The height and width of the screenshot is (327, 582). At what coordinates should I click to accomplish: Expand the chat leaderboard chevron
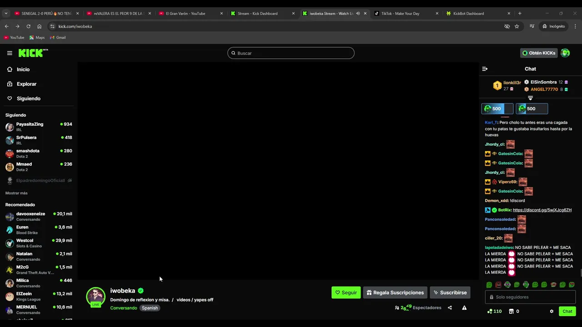(530, 98)
